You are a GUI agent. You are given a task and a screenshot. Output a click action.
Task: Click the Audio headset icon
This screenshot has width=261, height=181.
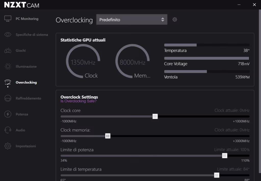pos(8,130)
